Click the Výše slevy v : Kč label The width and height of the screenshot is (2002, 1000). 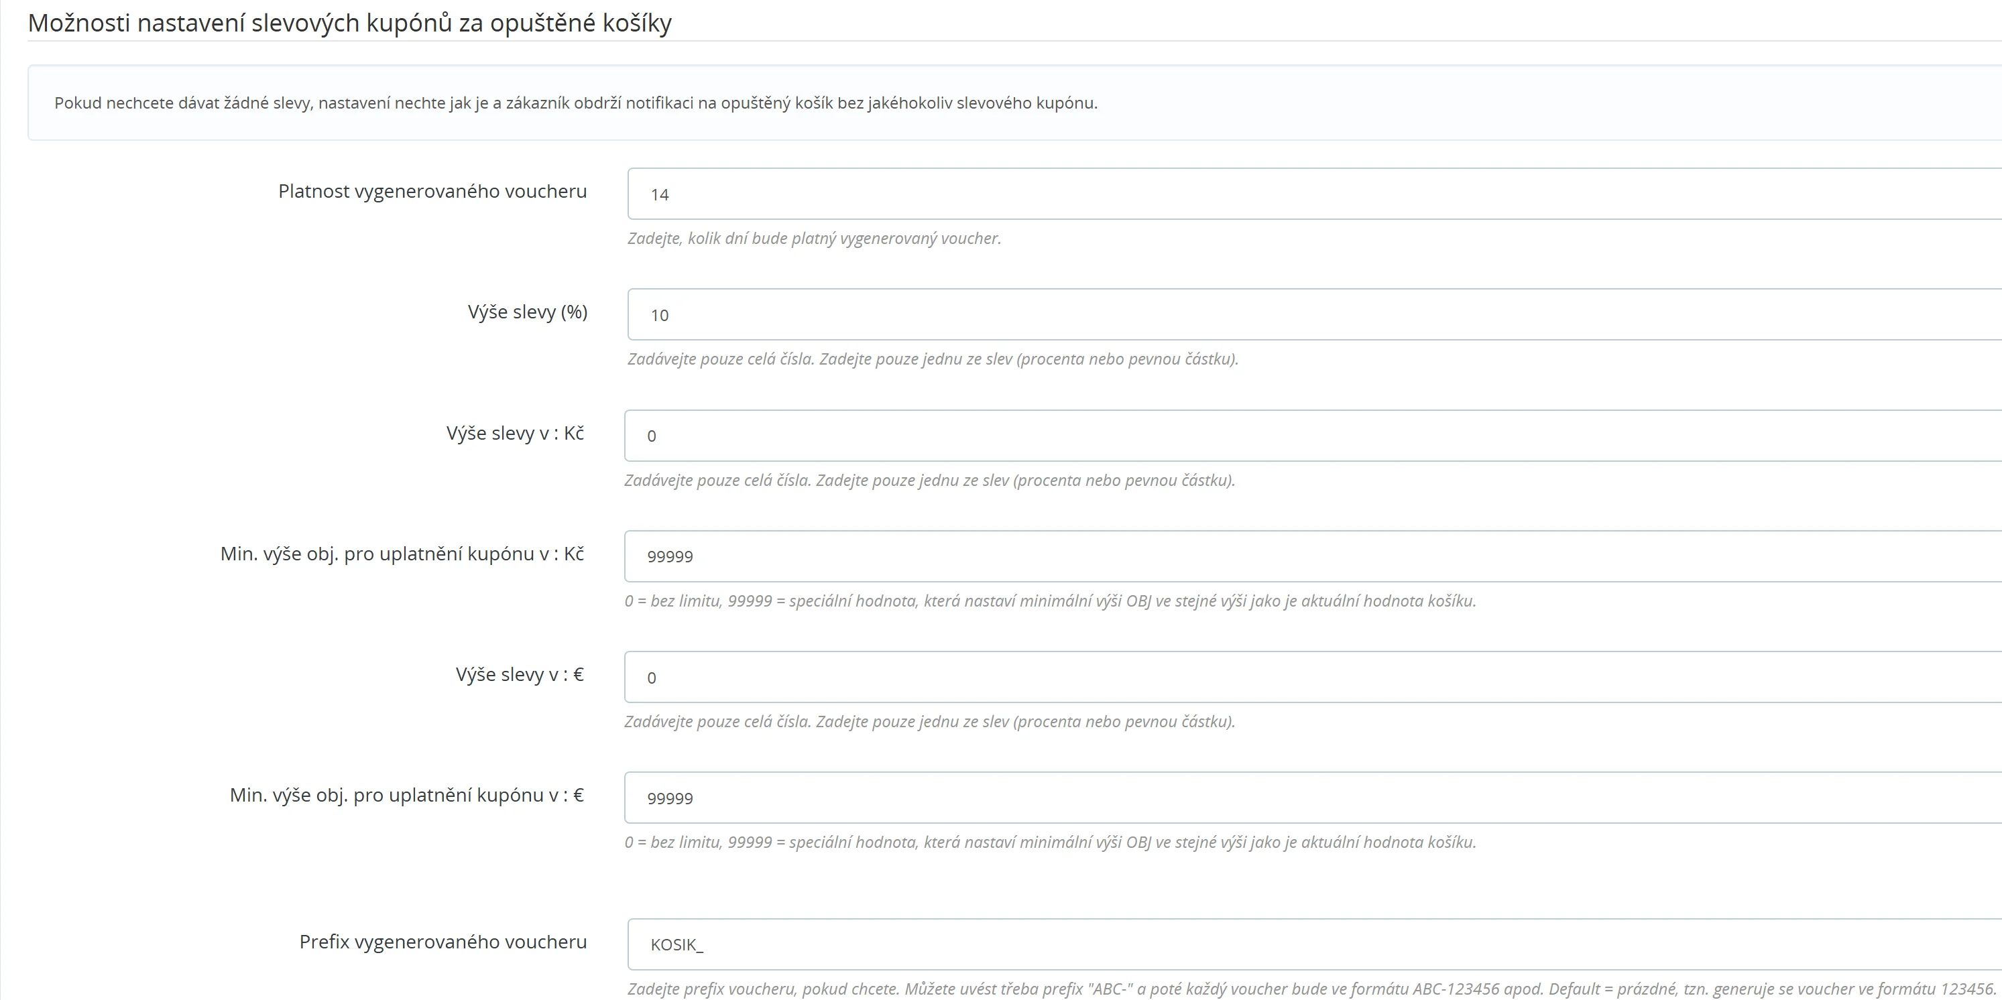514,434
